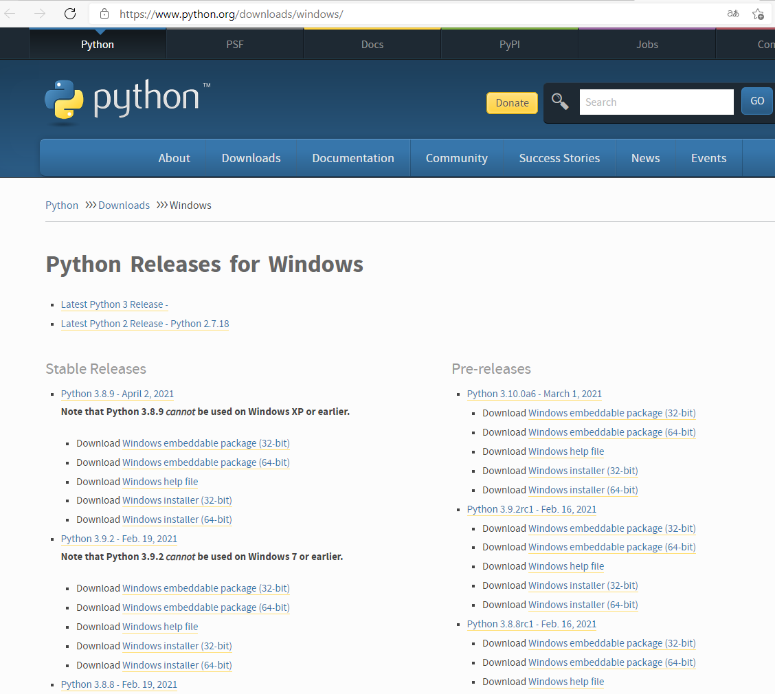This screenshot has width=775, height=694.
Task: Focus the site Search input box
Action: pyautogui.click(x=656, y=102)
